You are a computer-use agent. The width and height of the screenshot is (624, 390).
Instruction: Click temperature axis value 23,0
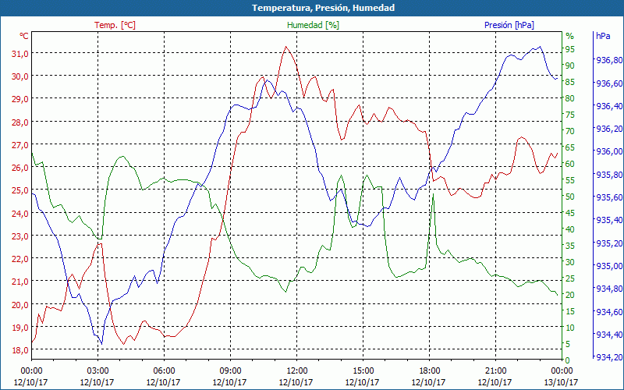[20, 236]
